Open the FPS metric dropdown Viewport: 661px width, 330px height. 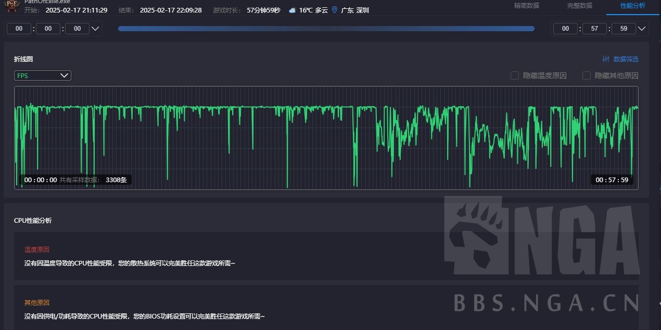42,75
